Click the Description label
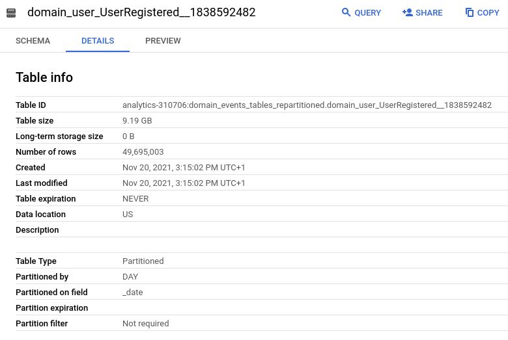Viewport: 508px width, 340px height. (37, 230)
